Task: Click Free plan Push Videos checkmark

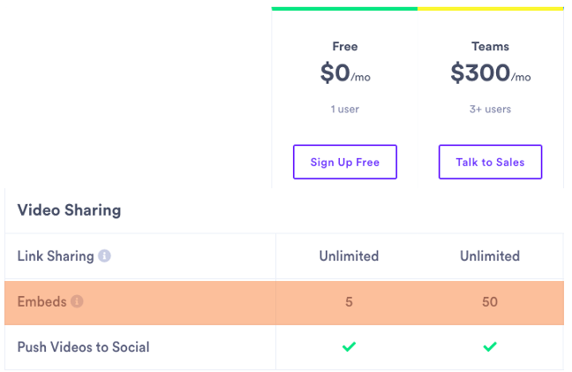Action: tap(349, 346)
